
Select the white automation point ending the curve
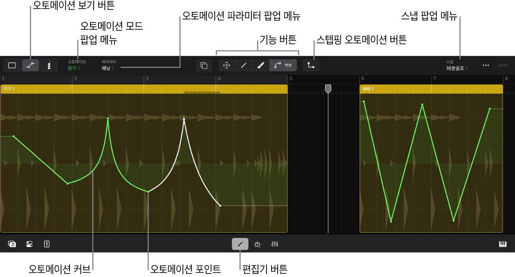coord(220,206)
